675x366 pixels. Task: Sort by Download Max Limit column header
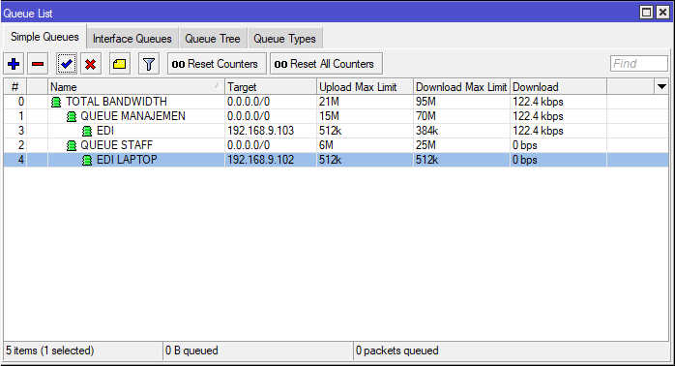(461, 87)
